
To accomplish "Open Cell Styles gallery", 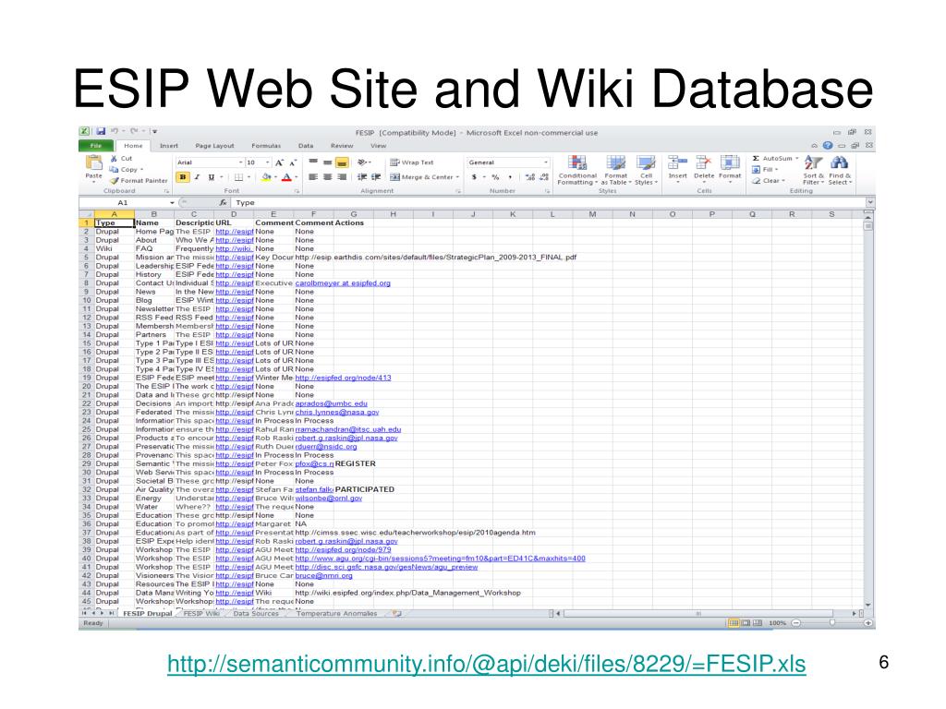I will pyautogui.click(x=646, y=171).
